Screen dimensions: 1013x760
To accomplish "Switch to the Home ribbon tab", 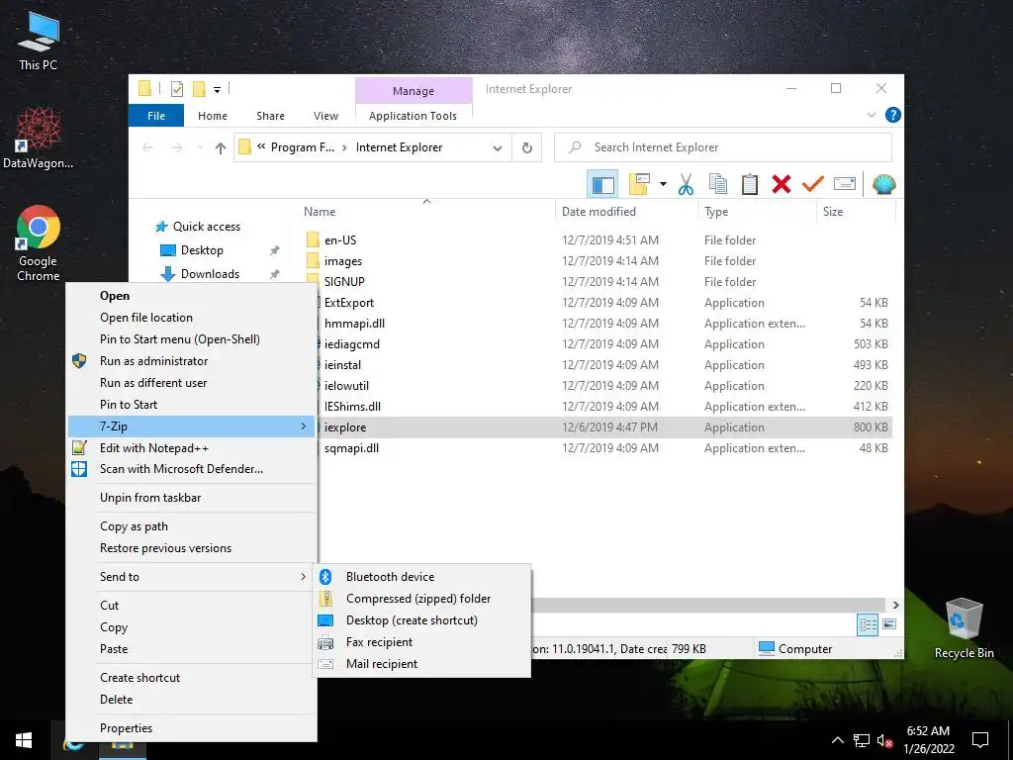I will (x=213, y=116).
